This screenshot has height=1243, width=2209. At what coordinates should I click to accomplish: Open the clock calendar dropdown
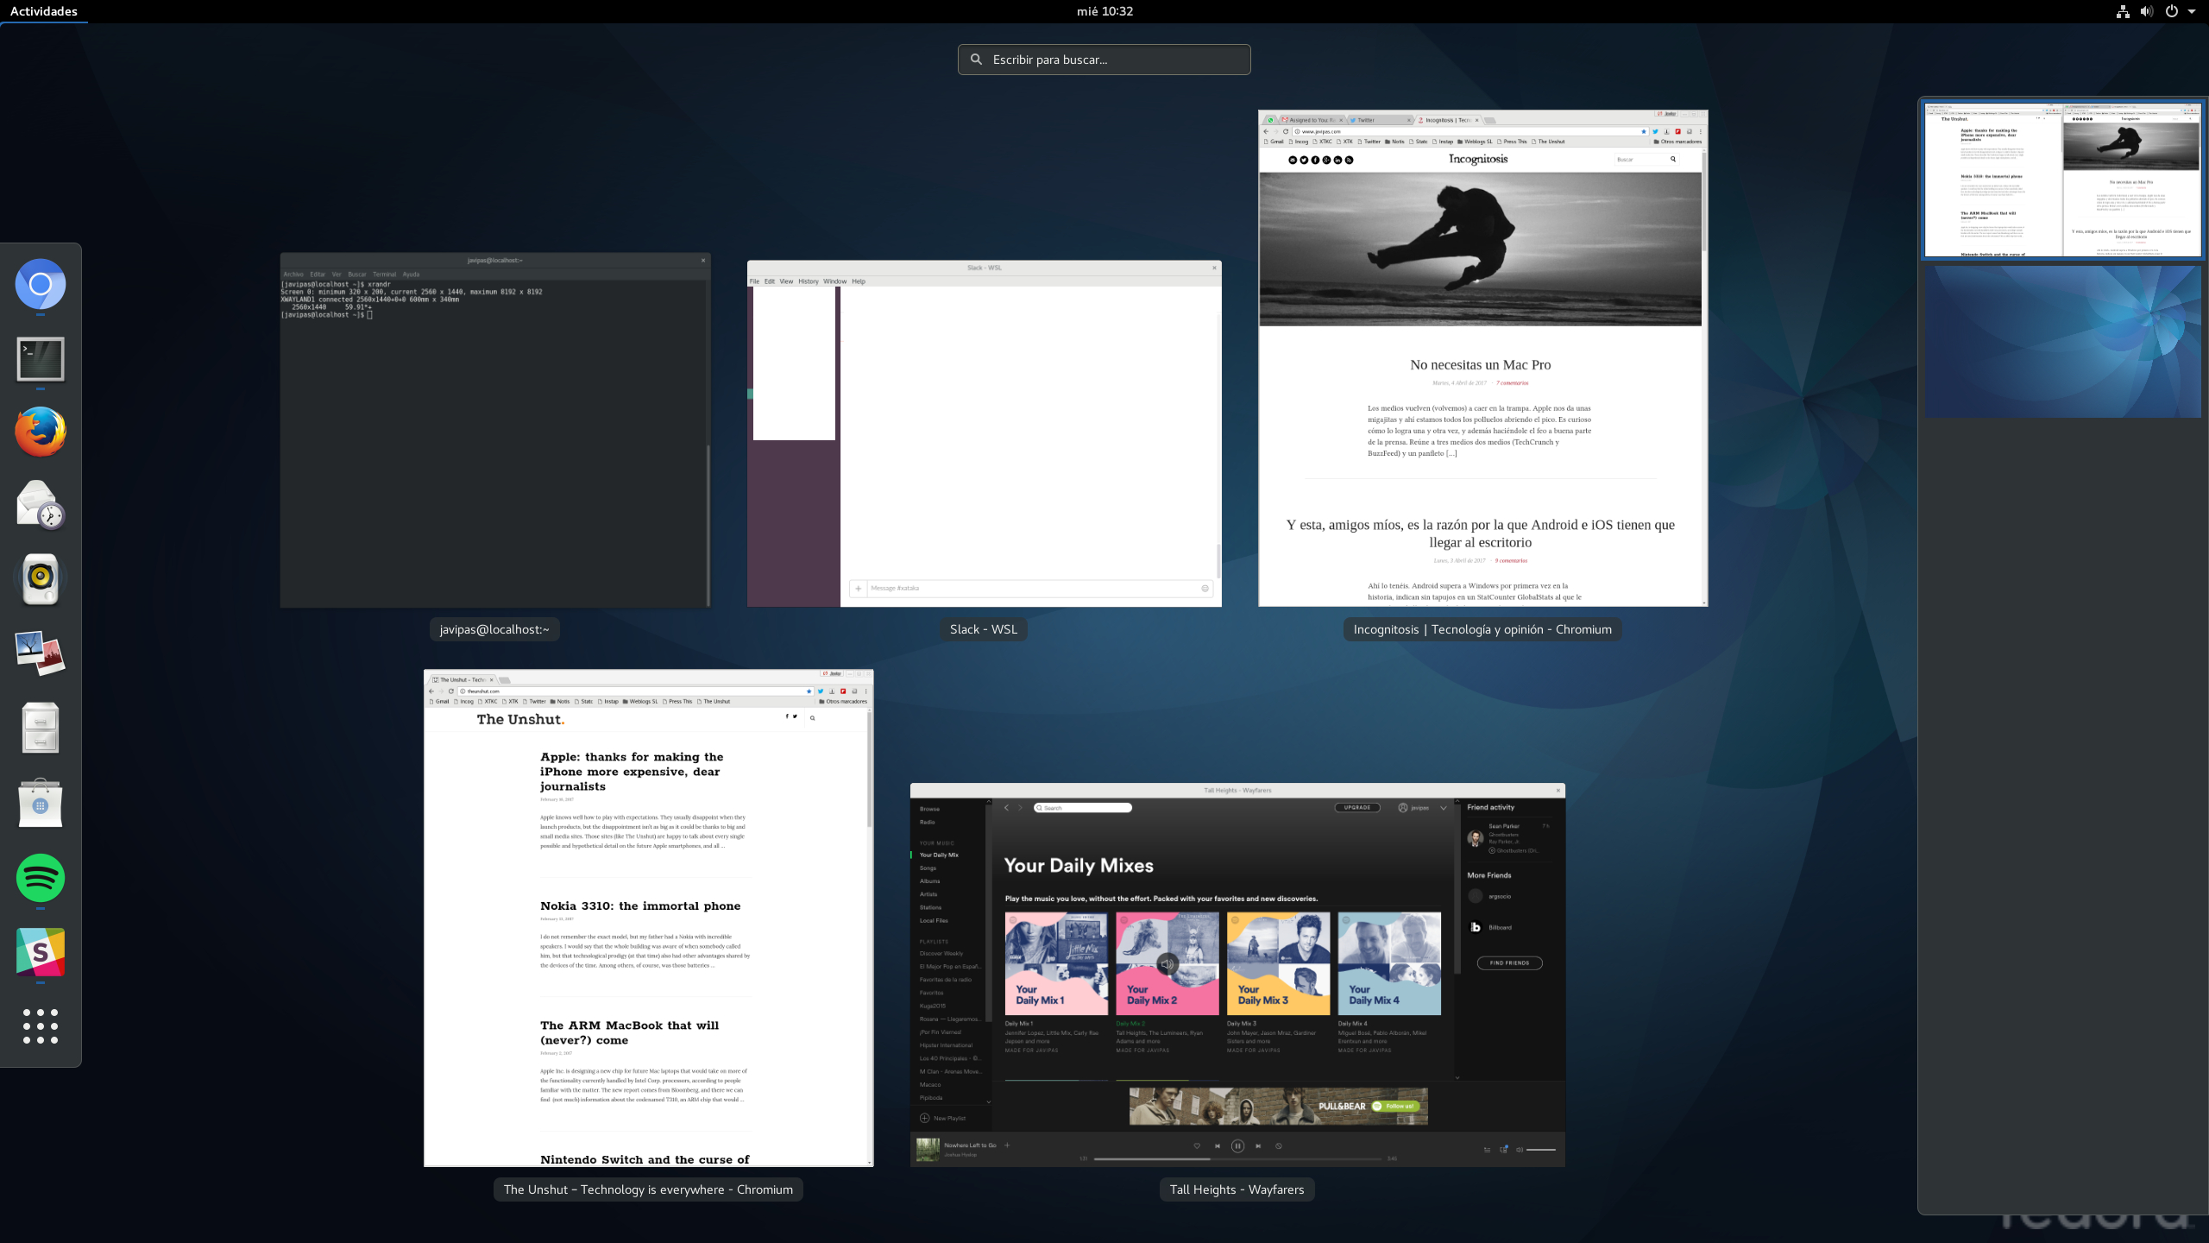pyautogui.click(x=1104, y=11)
